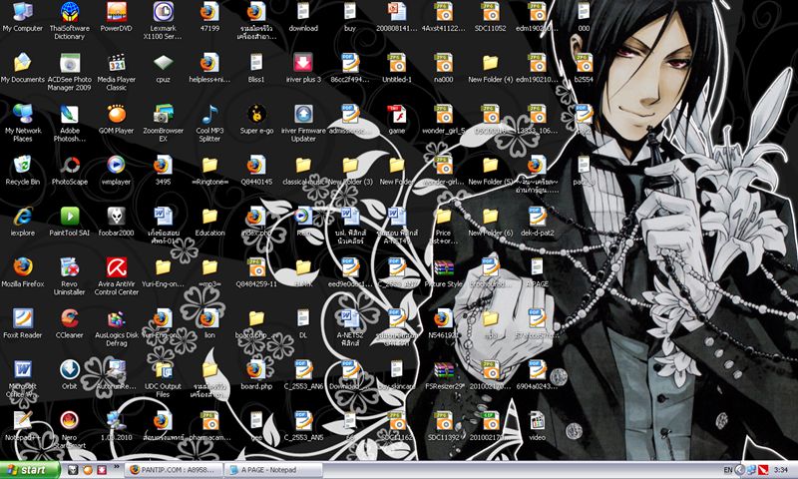
Task: Launch PaintTool SAI icon
Action: [69, 217]
